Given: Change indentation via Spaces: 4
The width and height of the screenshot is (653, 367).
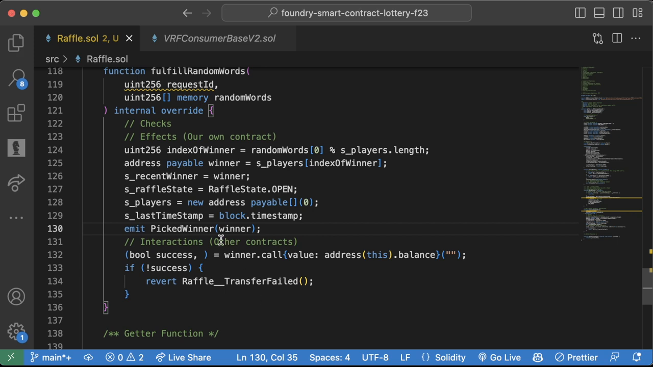Looking at the screenshot, I should click(330, 357).
